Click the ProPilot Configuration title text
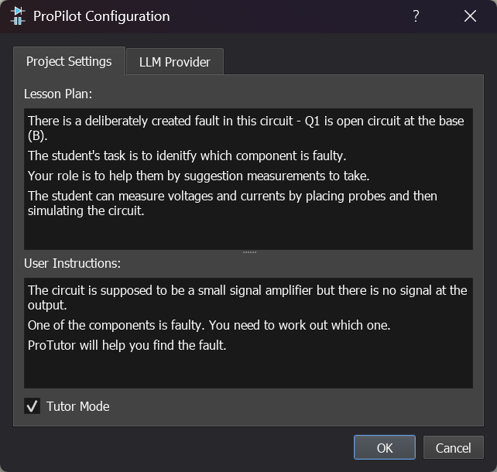This screenshot has width=497, height=472. pos(101,16)
